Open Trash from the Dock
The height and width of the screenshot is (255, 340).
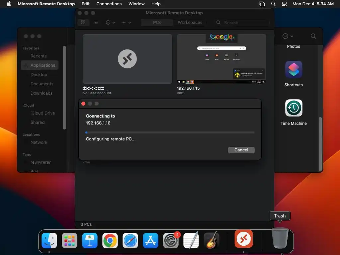click(280, 238)
